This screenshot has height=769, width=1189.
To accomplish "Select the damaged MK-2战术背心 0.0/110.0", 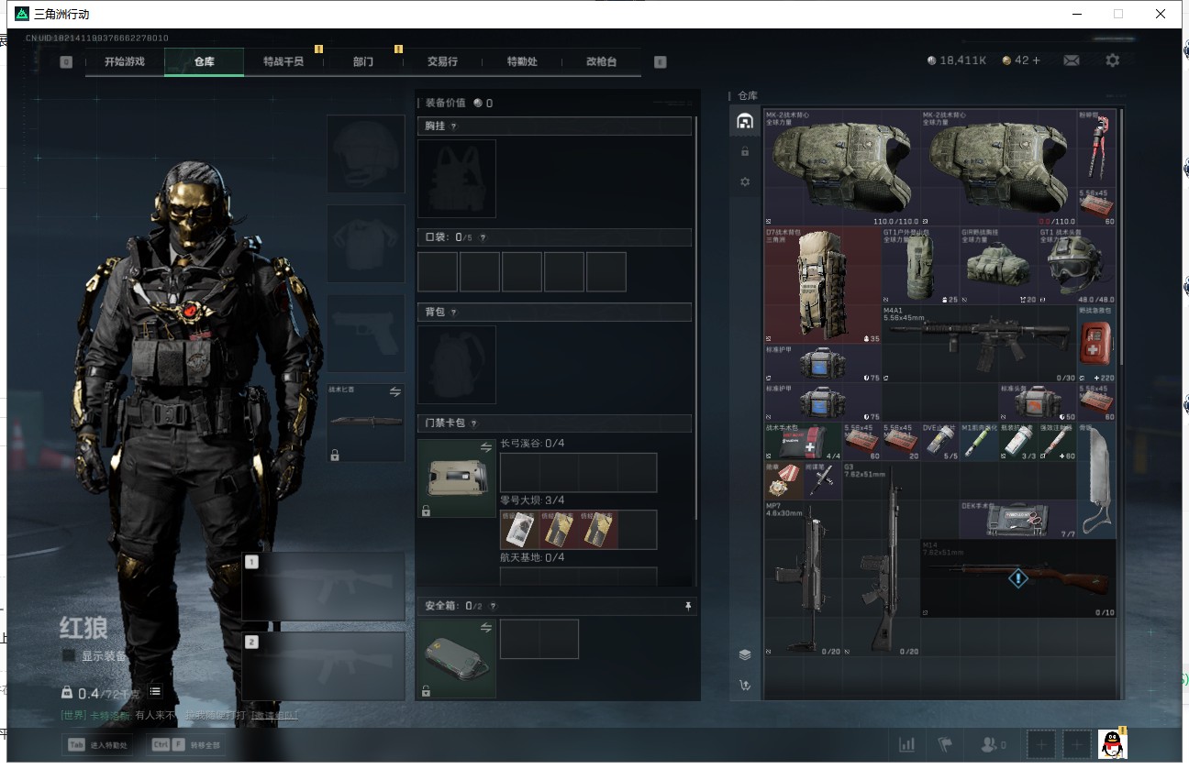I will click(999, 168).
